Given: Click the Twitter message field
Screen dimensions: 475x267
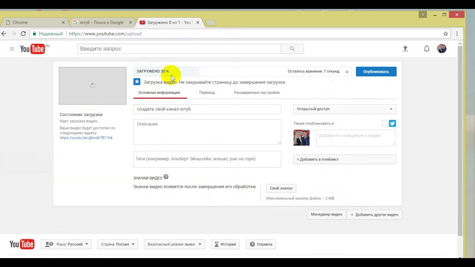Looking at the screenshot, I should point(356,138).
